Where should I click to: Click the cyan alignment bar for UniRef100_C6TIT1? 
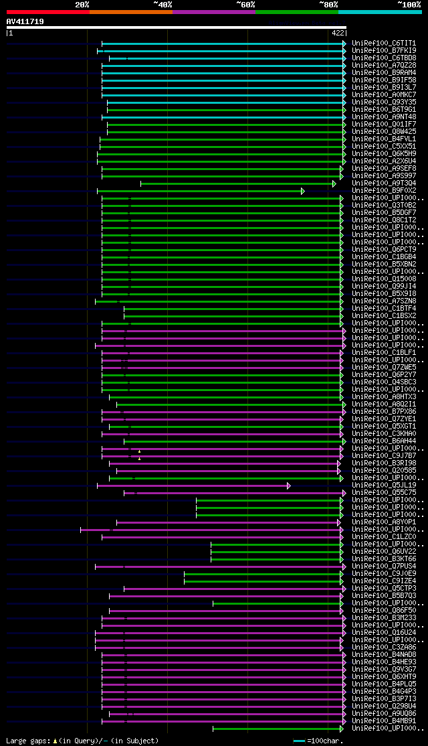pos(224,44)
